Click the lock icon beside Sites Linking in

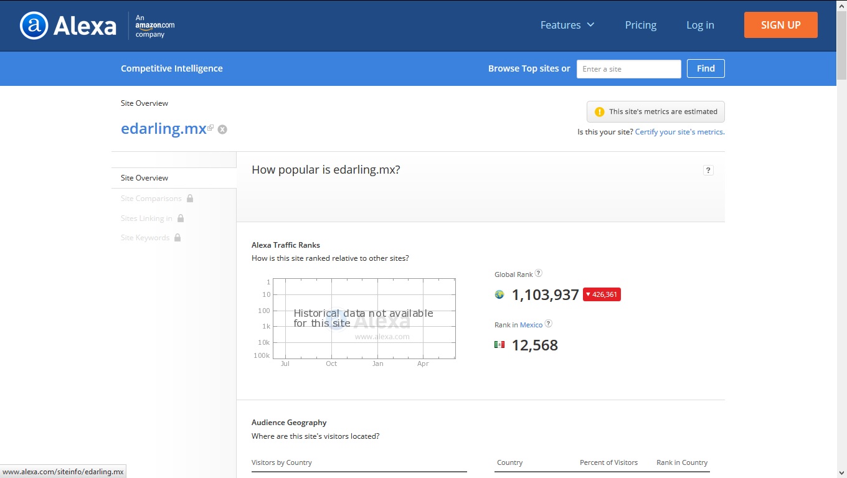point(181,218)
